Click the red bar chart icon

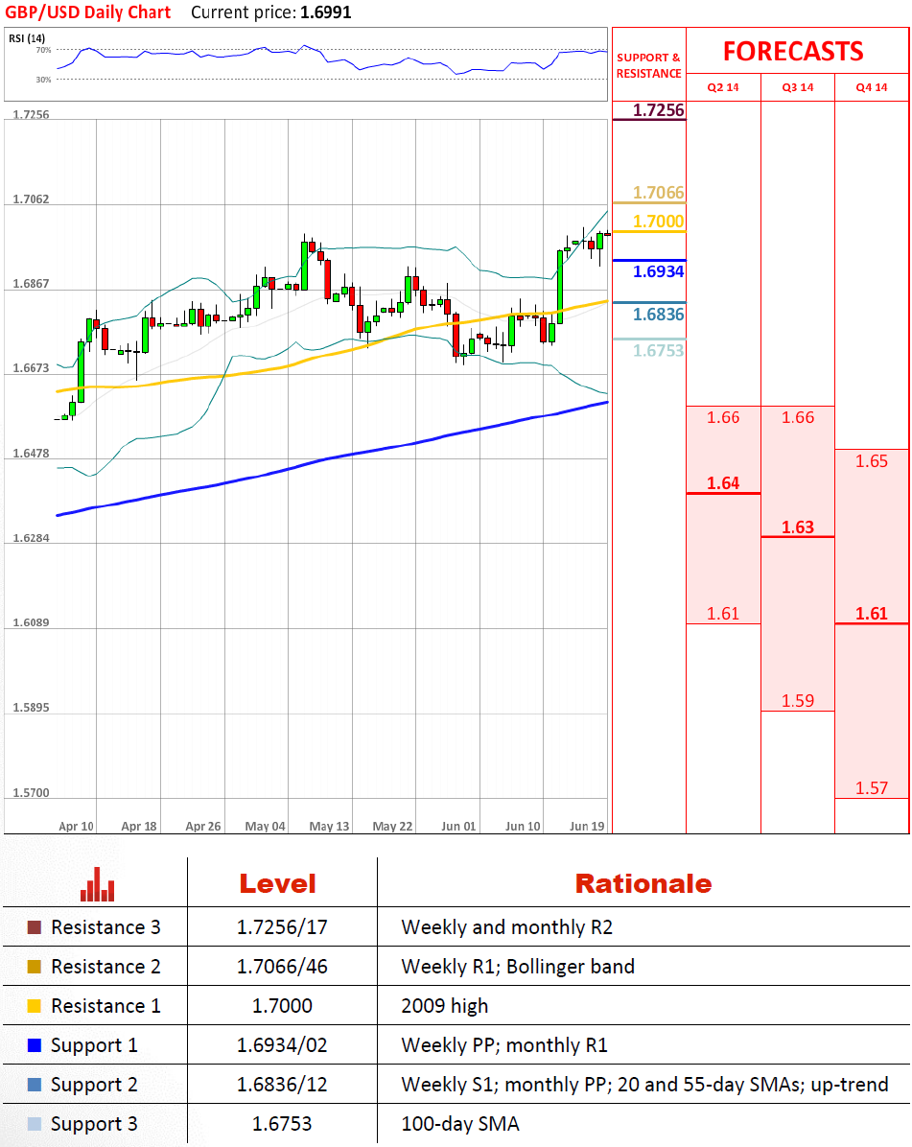click(x=97, y=884)
